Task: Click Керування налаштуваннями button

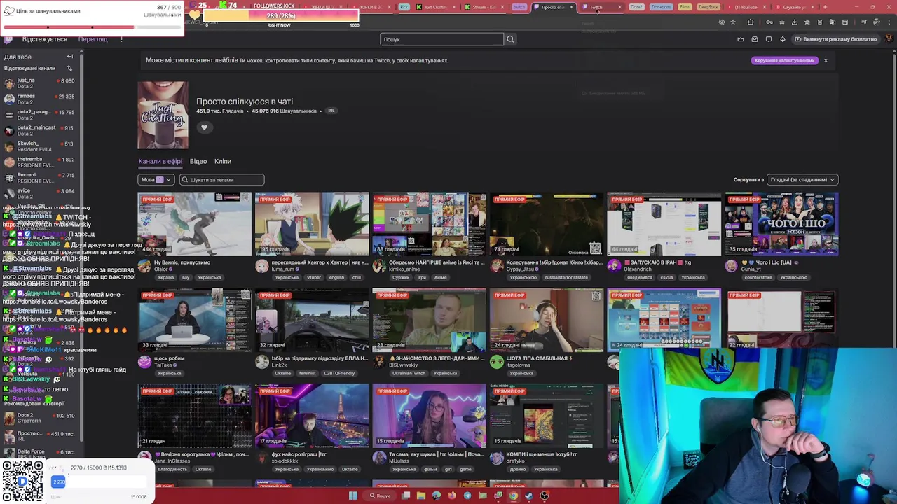Action: tap(785, 60)
